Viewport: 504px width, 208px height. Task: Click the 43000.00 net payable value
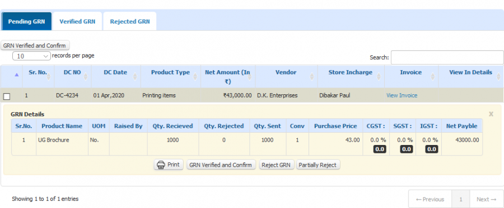click(x=468, y=140)
